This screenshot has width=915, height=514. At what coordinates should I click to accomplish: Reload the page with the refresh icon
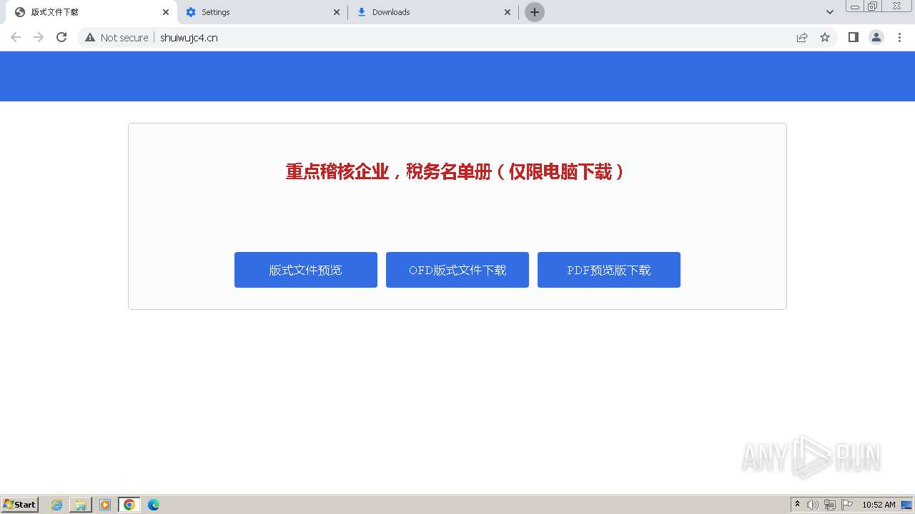point(61,37)
